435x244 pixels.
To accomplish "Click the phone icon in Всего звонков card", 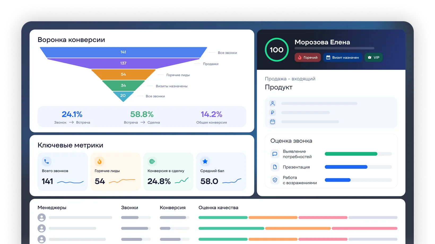I will pyautogui.click(x=46, y=161).
